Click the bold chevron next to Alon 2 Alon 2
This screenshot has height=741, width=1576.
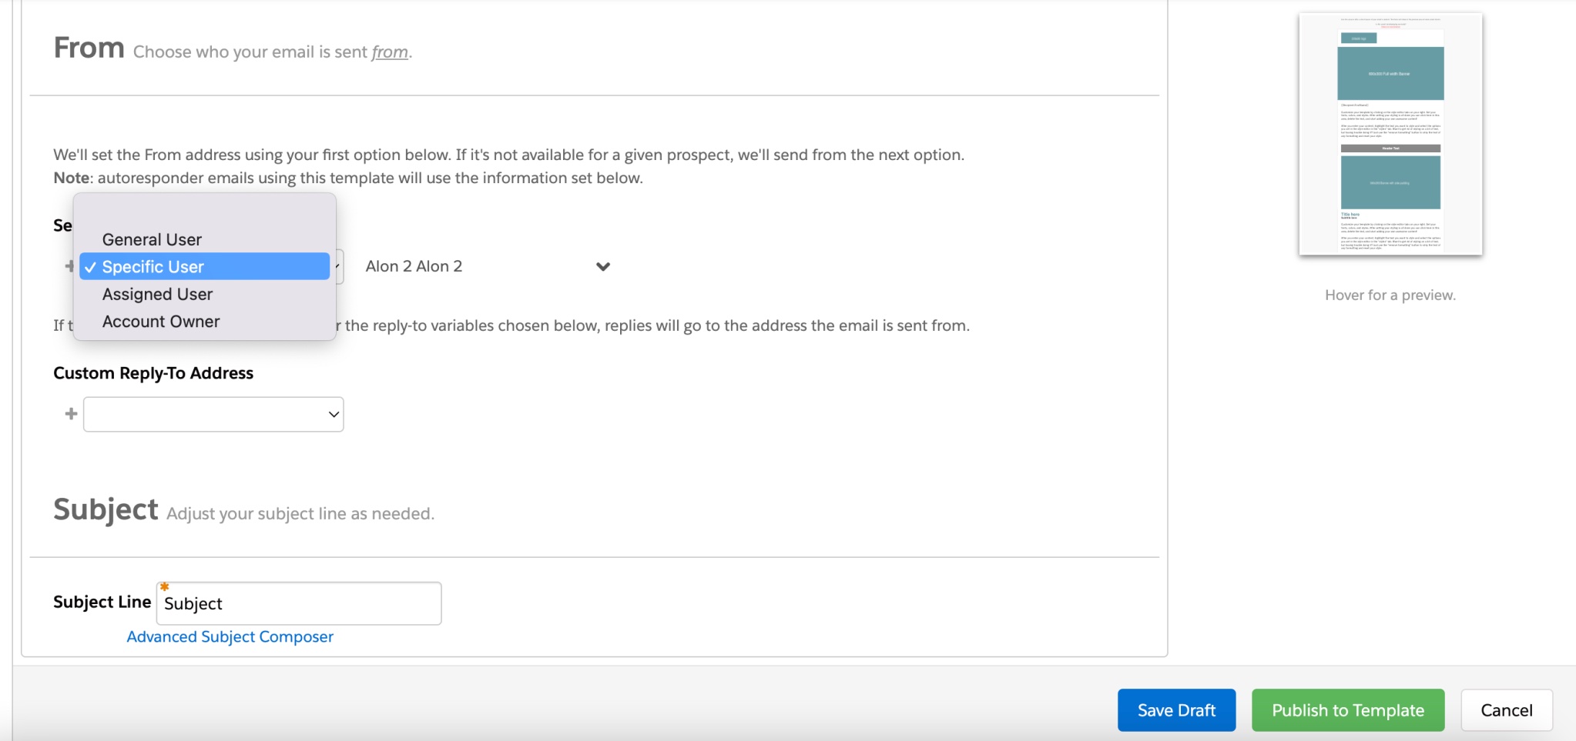(602, 266)
